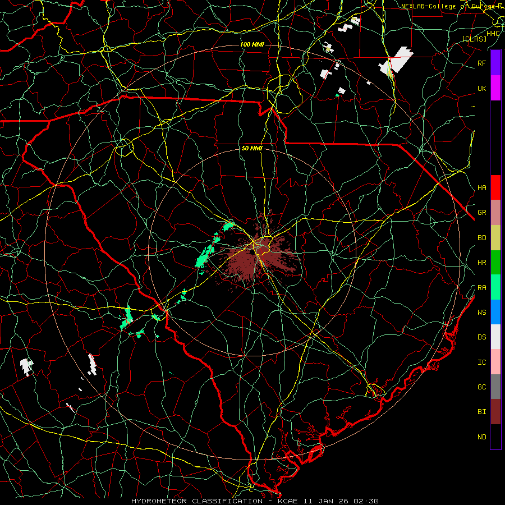
Task: Click the mint green RA legend swatch
Action: click(495, 287)
